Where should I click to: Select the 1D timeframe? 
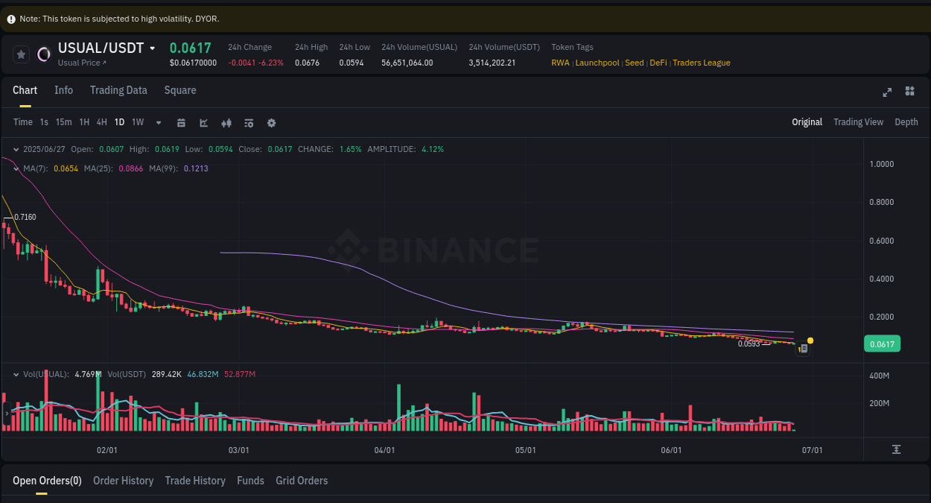coord(119,121)
